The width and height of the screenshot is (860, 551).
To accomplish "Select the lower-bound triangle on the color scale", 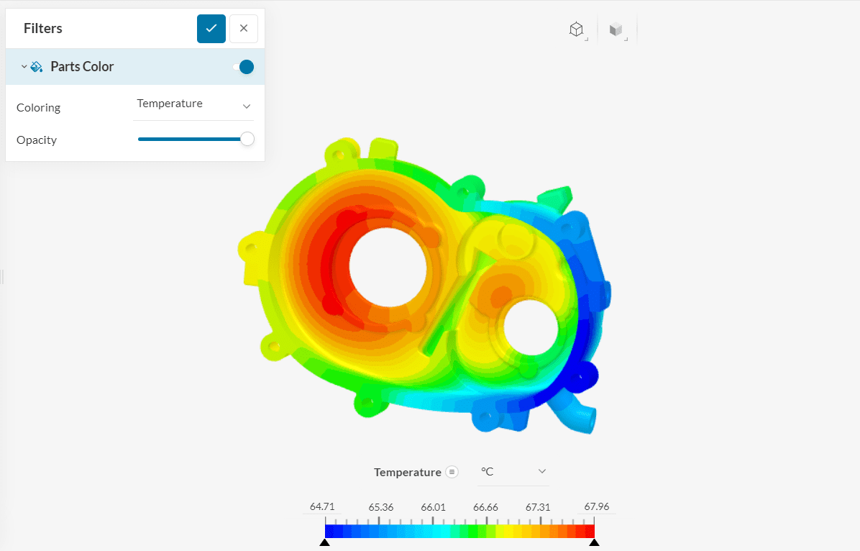I will point(325,543).
